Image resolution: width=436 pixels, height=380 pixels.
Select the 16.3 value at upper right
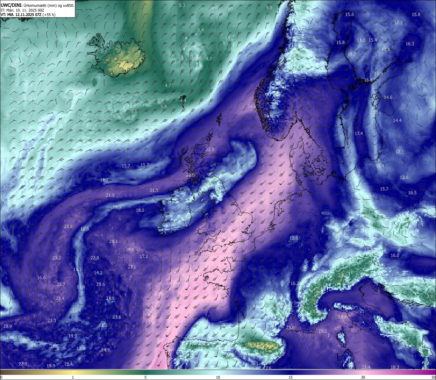pos(410,44)
